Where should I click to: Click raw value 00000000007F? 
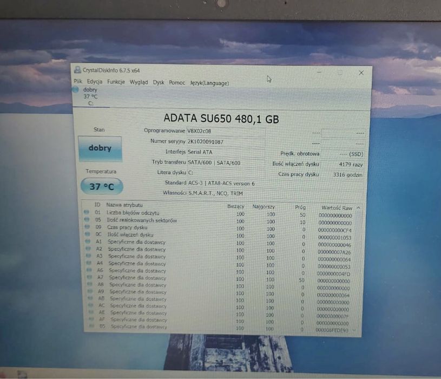333,316
